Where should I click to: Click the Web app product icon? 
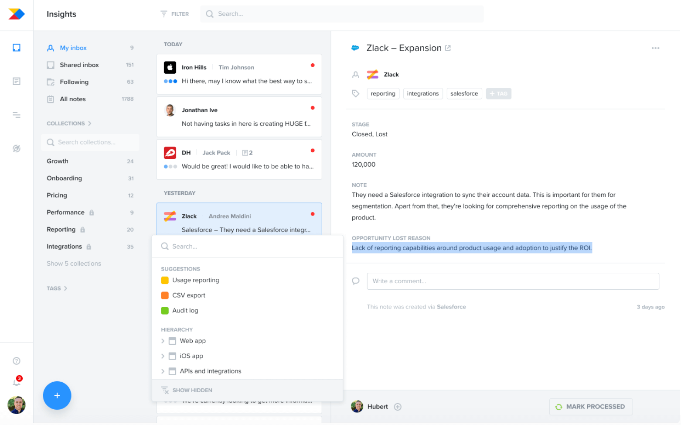[x=172, y=341]
